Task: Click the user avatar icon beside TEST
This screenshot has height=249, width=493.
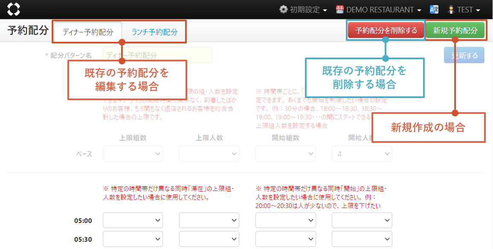Action: coord(451,9)
